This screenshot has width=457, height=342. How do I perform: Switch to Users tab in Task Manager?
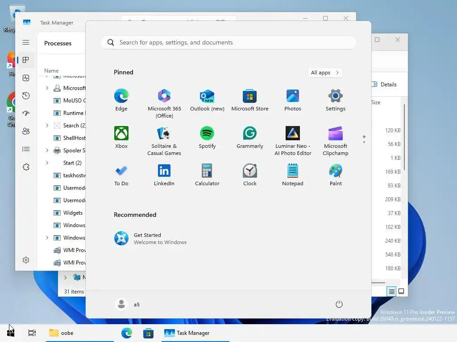pos(26,131)
